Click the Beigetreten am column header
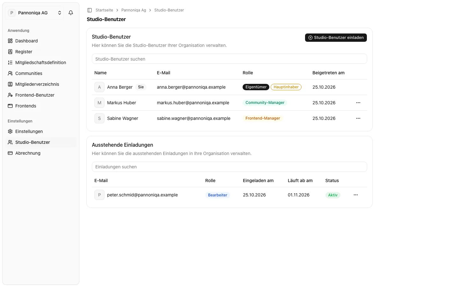This screenshot has width=459, height=287. pos(328,73)
